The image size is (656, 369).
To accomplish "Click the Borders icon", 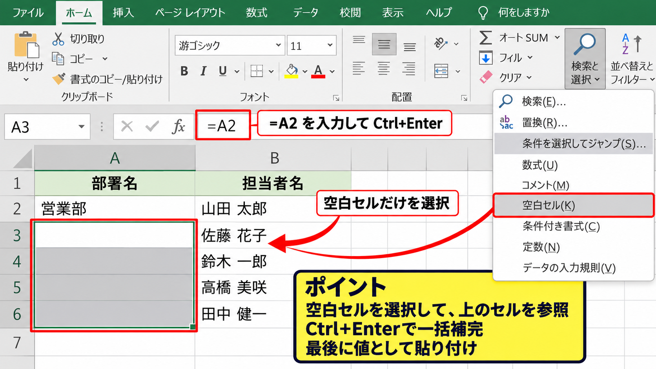I will pyautogui.click(x=257, y=71).
